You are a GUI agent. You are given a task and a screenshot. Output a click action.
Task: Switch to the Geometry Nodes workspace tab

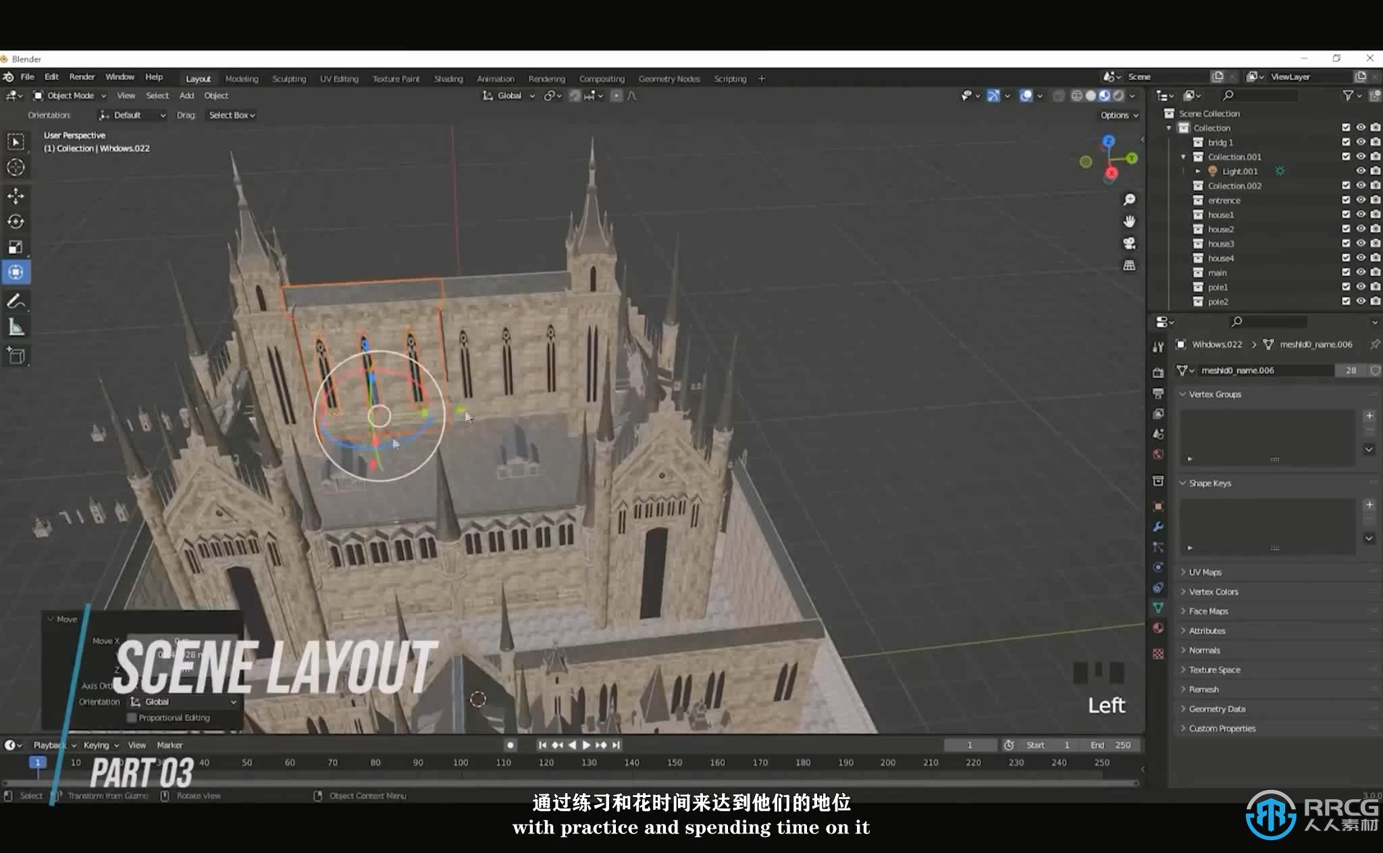[x=669, y=79]
